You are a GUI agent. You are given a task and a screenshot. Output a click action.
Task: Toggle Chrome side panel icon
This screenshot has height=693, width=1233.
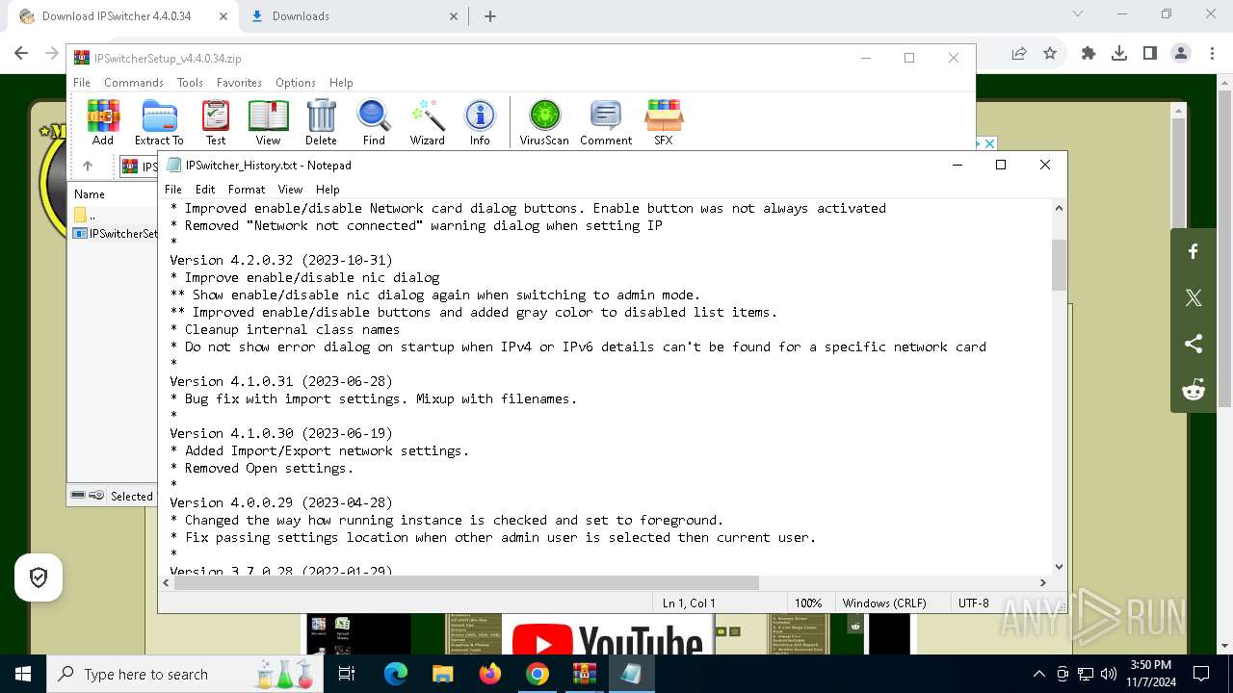[x=1150, y=54]
